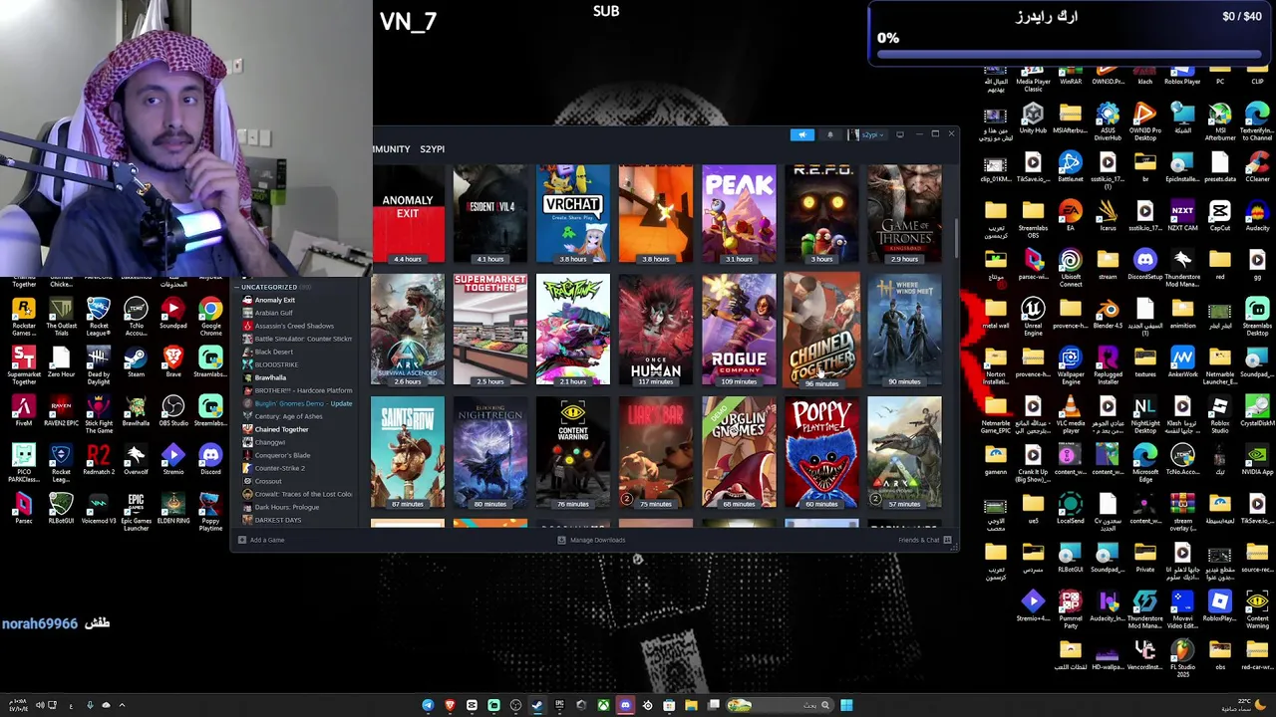Select the R.E.P.O. game cover

[x=821, y=214]
